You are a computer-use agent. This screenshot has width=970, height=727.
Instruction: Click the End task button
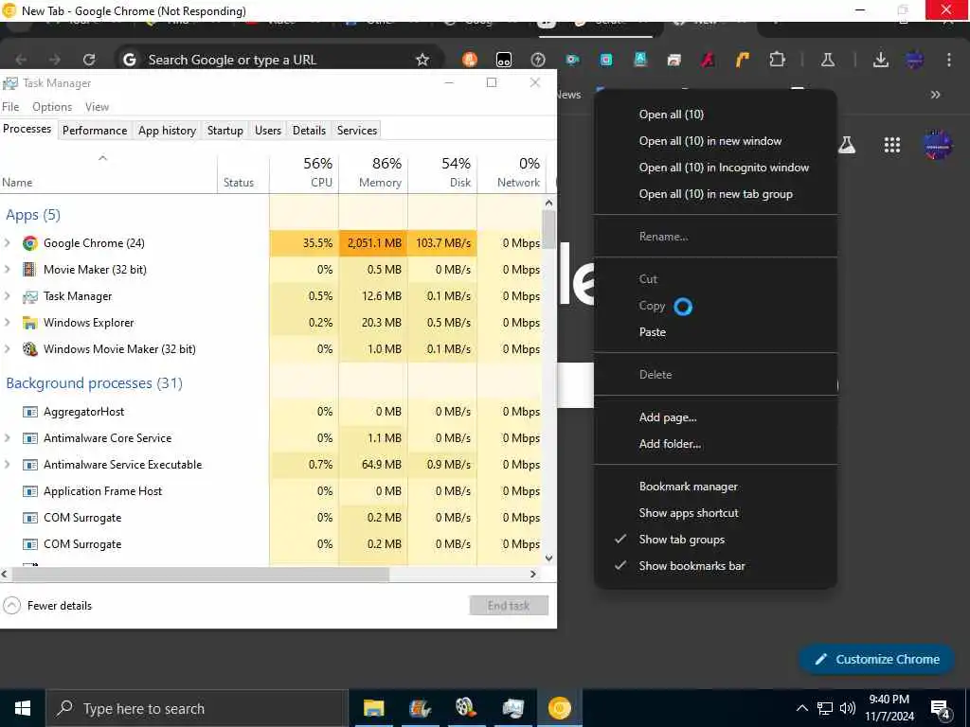509,606
